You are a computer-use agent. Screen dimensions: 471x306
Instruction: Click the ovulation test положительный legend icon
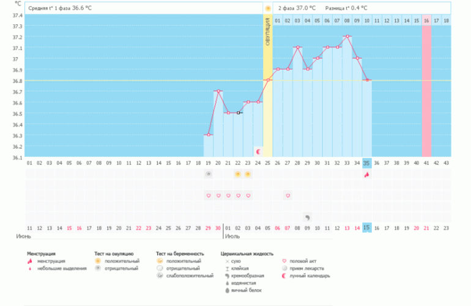(x=98, y=261)
